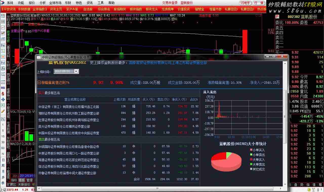
Task: Switch to 周 period in left sidebar
Action: pos(3,166)
